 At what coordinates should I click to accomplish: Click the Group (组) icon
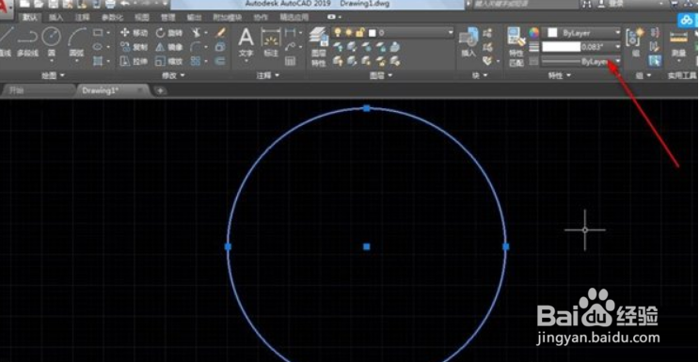635,43
